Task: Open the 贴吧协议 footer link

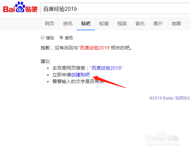Action: pyautogui.click(x=183, y=98)
